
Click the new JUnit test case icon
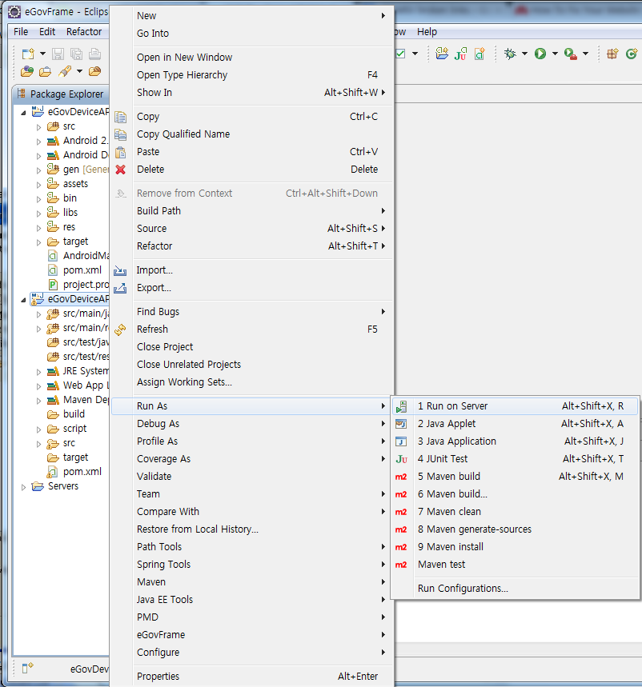(461, 54)
